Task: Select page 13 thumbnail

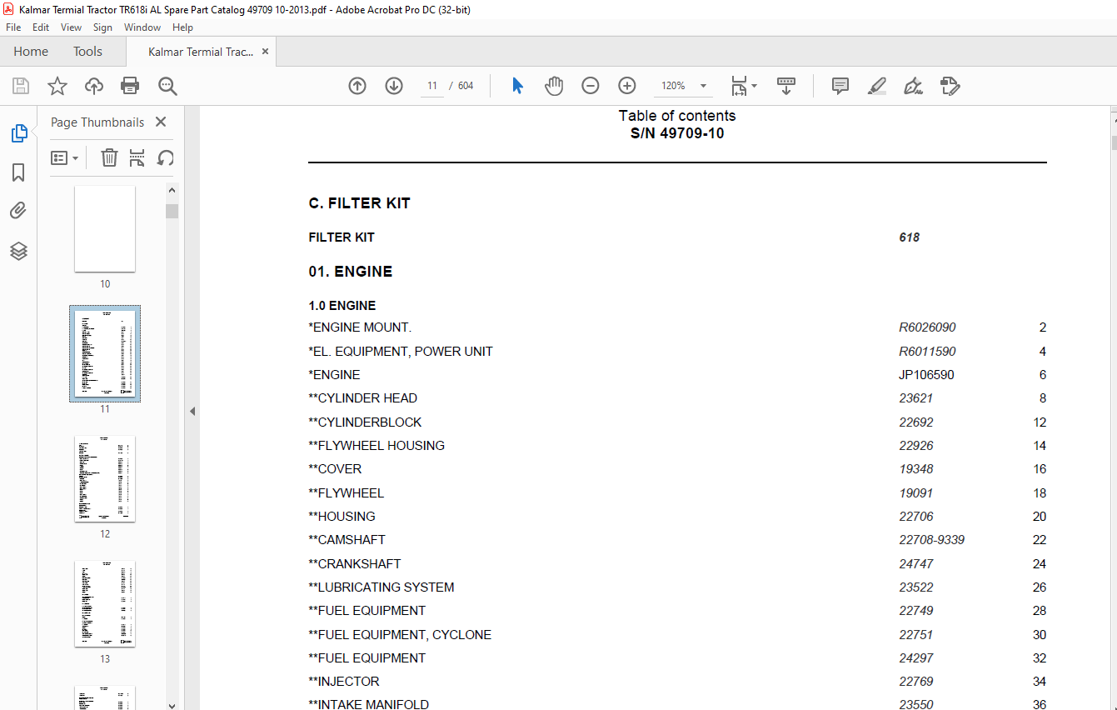Action: pyautogui.click(x=105, y=604)
